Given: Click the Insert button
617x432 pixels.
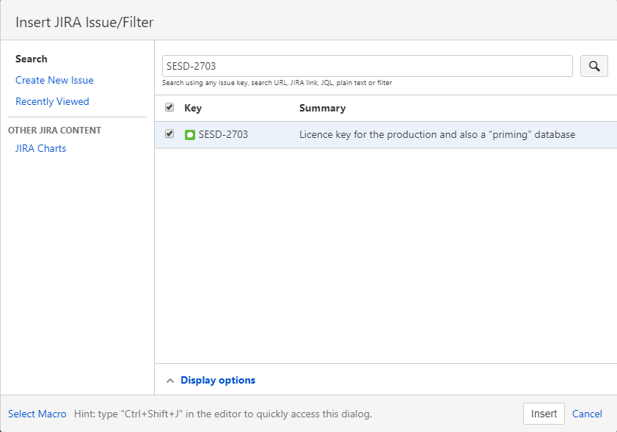Looking at the screenshot, I should coord(544,414).
